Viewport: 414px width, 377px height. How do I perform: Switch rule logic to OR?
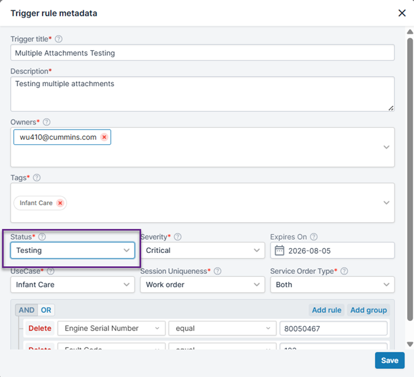tap(45, 310)
